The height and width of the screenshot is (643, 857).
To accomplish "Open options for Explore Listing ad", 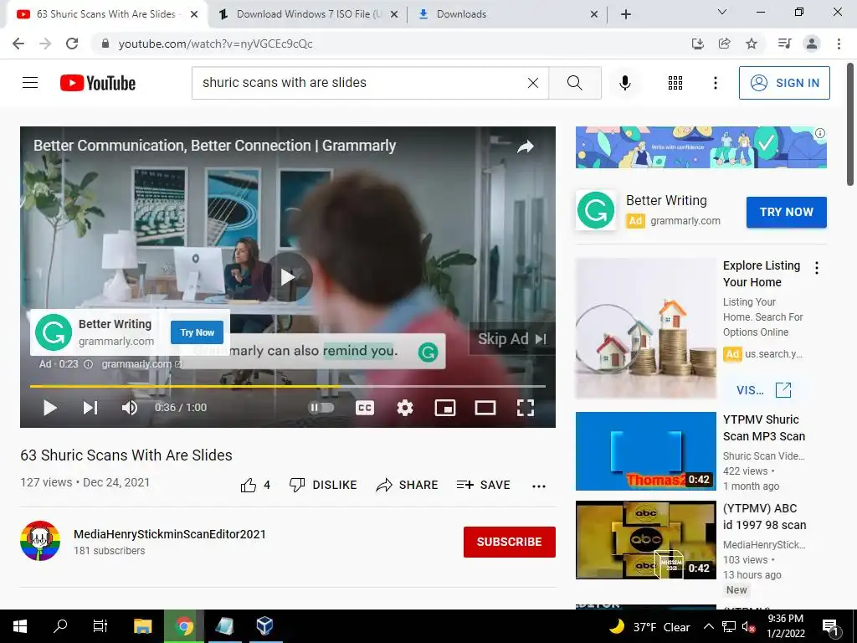I will pyautogui.click(x=817, y=268).
